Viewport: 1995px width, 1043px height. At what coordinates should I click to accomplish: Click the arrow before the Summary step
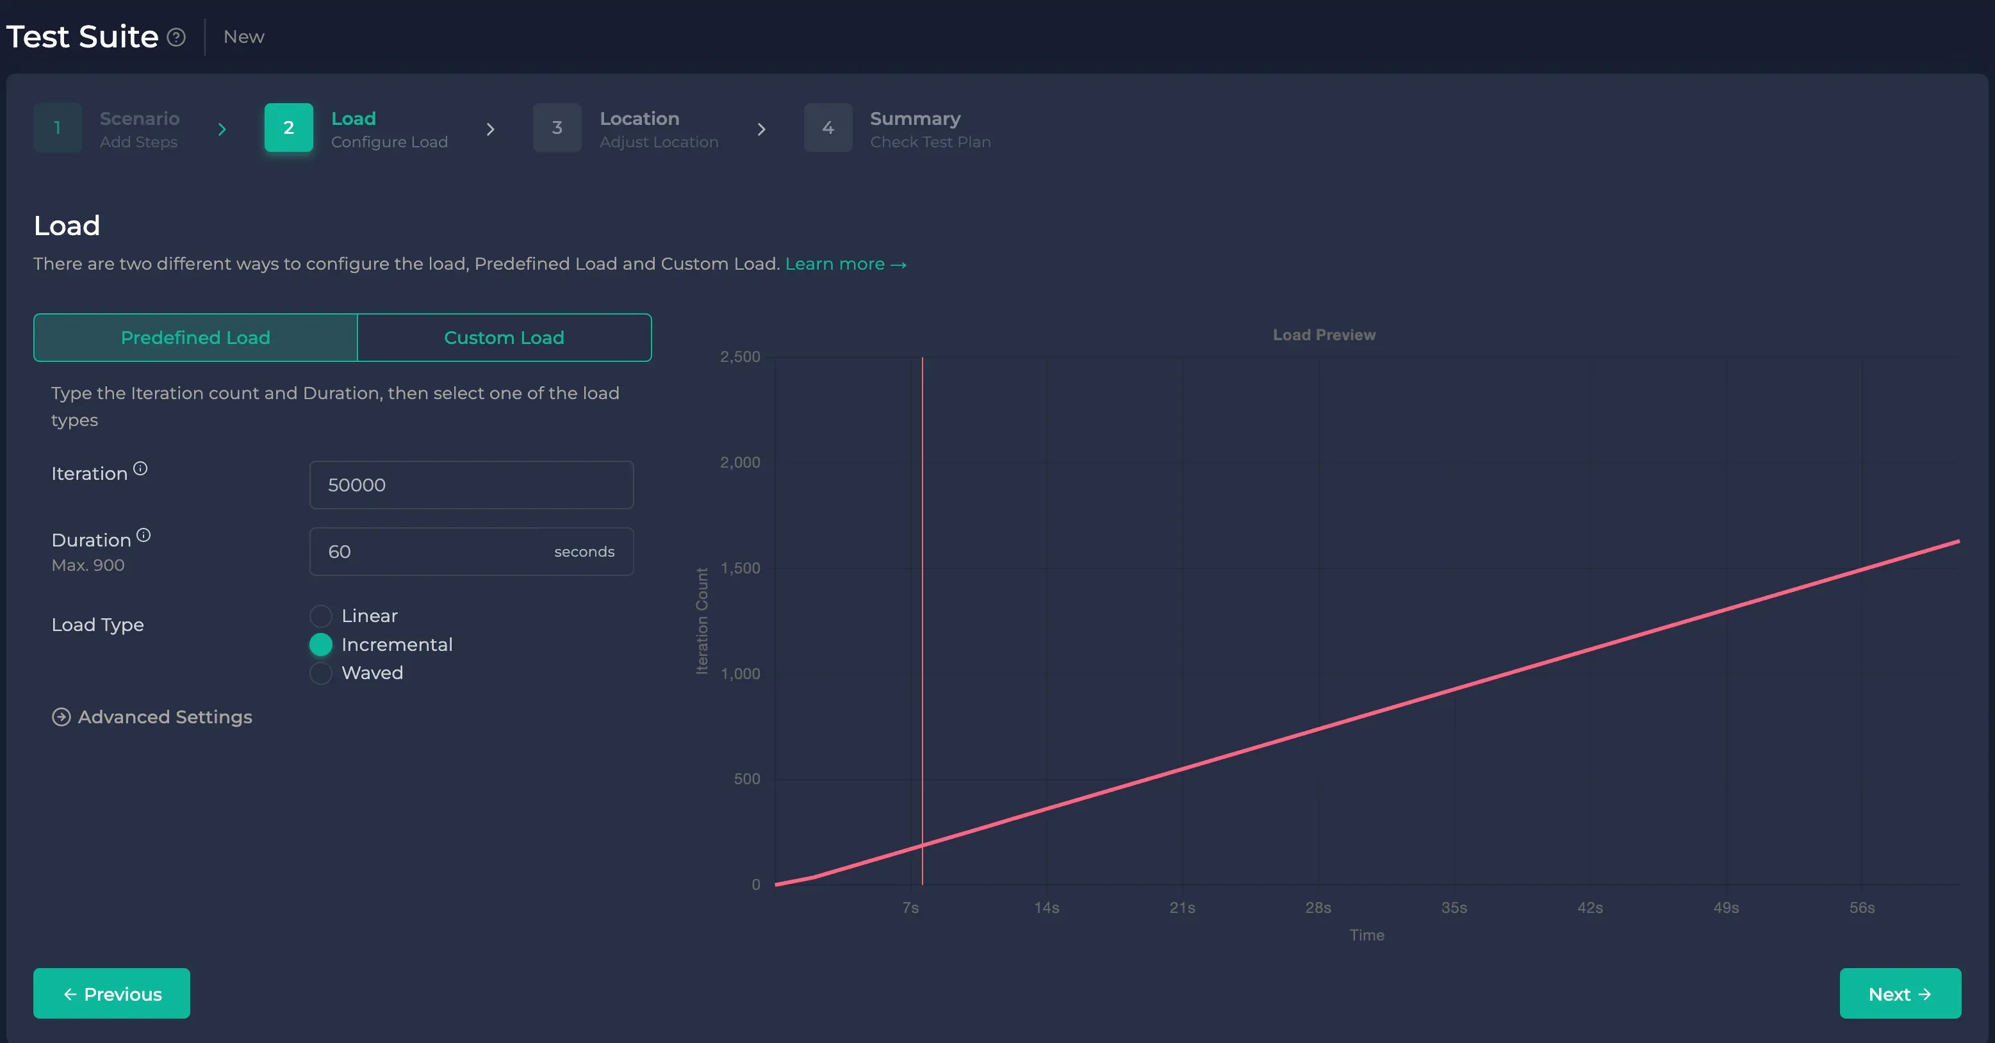click(x=762, y=129)
